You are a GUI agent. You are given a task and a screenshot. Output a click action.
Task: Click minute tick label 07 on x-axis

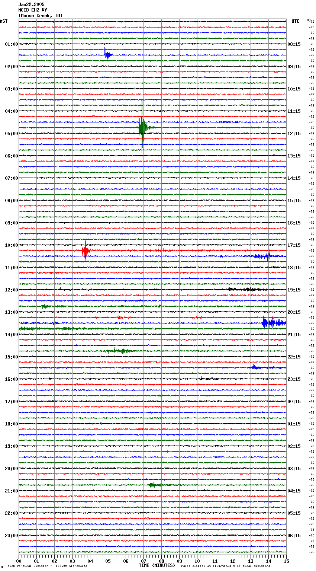click(144, 561)
